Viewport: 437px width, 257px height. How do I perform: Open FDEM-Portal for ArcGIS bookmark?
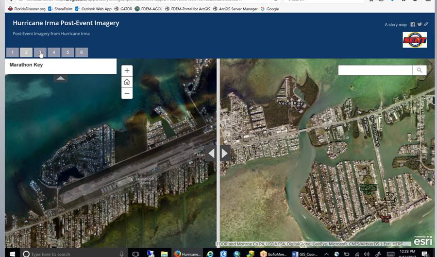pyautogui.click(x=187, y=9)
